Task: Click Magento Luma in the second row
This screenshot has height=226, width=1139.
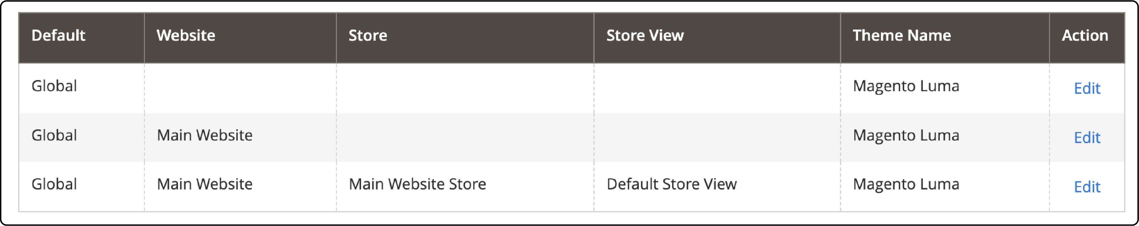Action: pyautogui.click(x=905, y=135)
